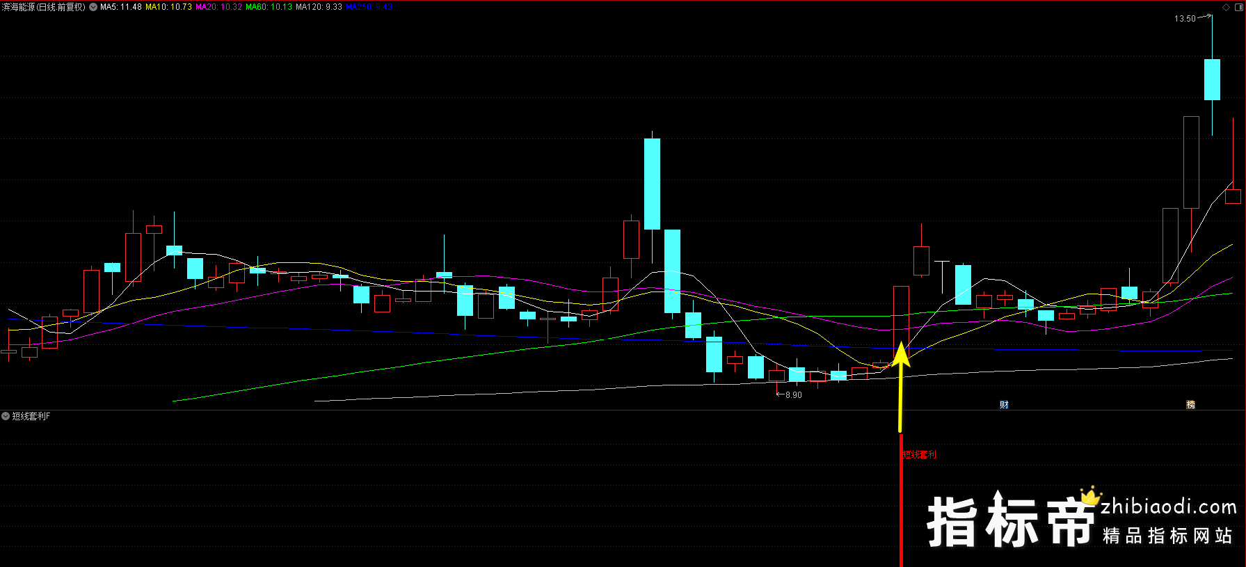Image resolution: width=1246 pixels, height=567 pixels.
Task: Click the blue MA250: 9.43 label
Action: pyautogui.click(x=369, y=7)
